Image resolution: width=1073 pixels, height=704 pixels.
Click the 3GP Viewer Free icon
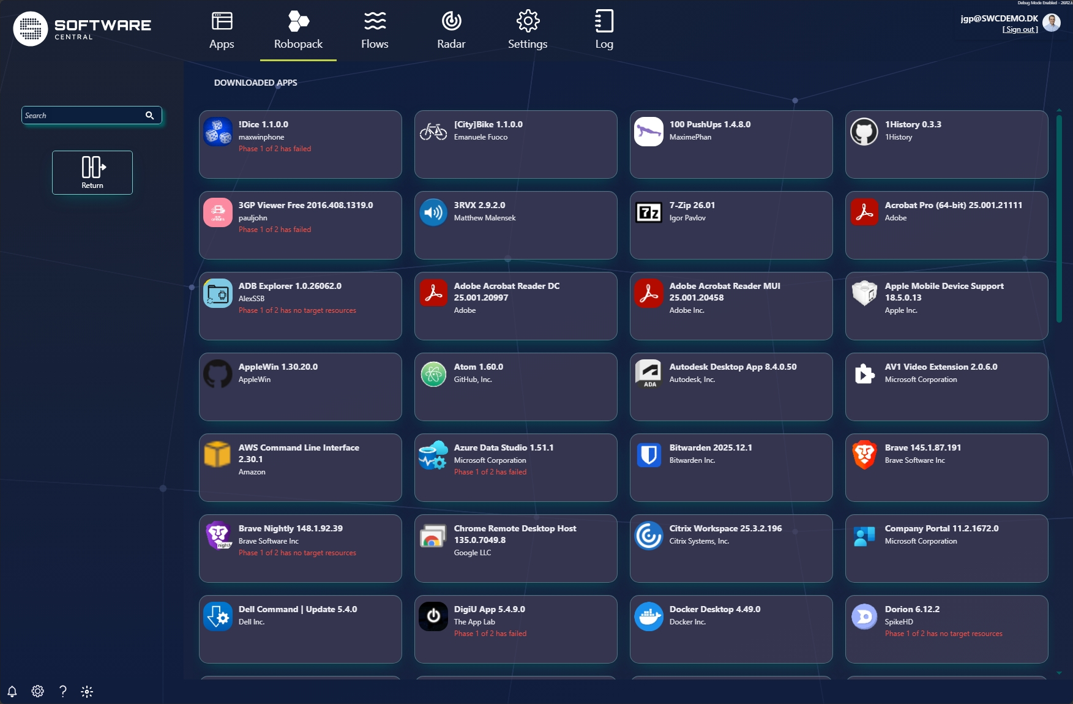pyautogui.click(x=218, y=212)
